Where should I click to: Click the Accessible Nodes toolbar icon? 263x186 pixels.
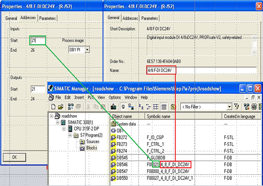pyautogui.click(x=71, y=107)
